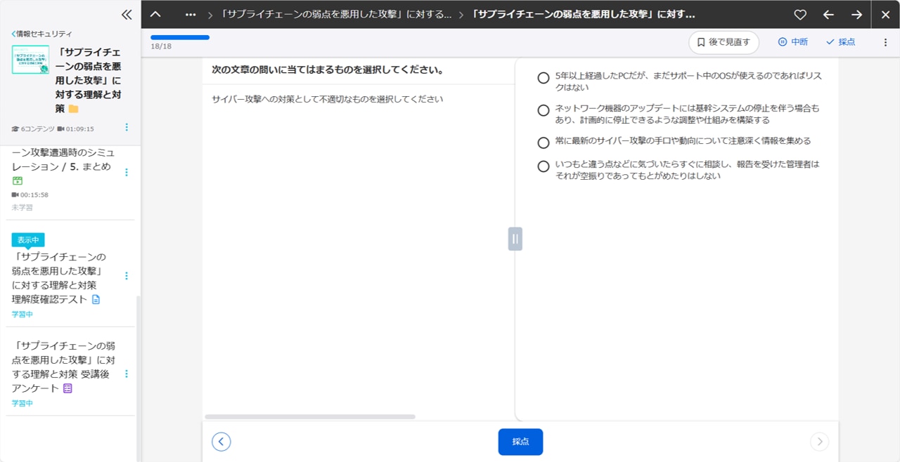900x462 pixels.
Task: Open the three-dot menu beside 採点
Action: point(885,42)
